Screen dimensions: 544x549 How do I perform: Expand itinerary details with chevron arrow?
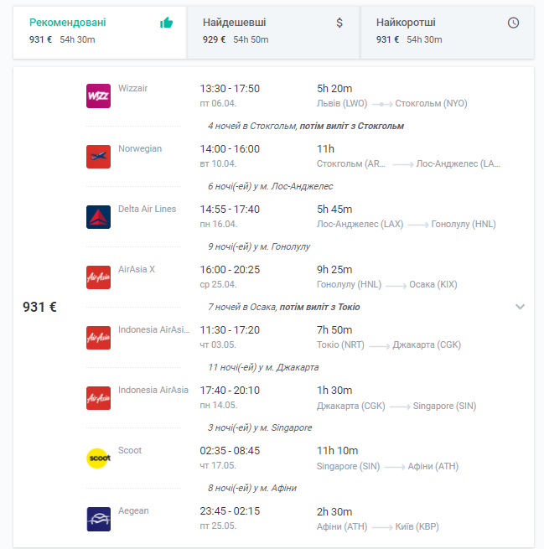521,307
